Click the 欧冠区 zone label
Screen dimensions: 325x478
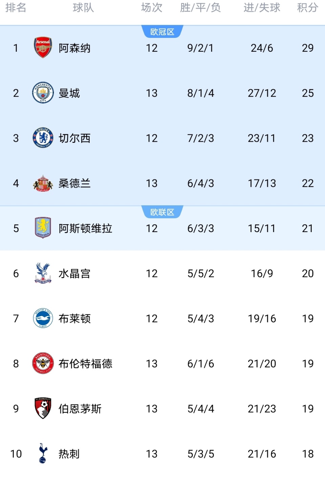pyautogui.click(x=162, y=32)
